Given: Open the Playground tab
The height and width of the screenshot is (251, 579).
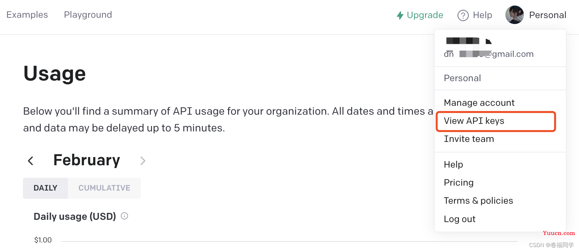Looking at the screenshot, I should pos(88,15).
